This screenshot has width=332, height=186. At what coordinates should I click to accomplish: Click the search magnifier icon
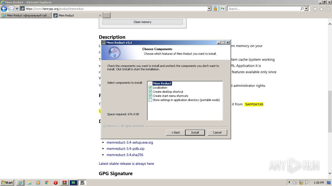click(302, 9)
